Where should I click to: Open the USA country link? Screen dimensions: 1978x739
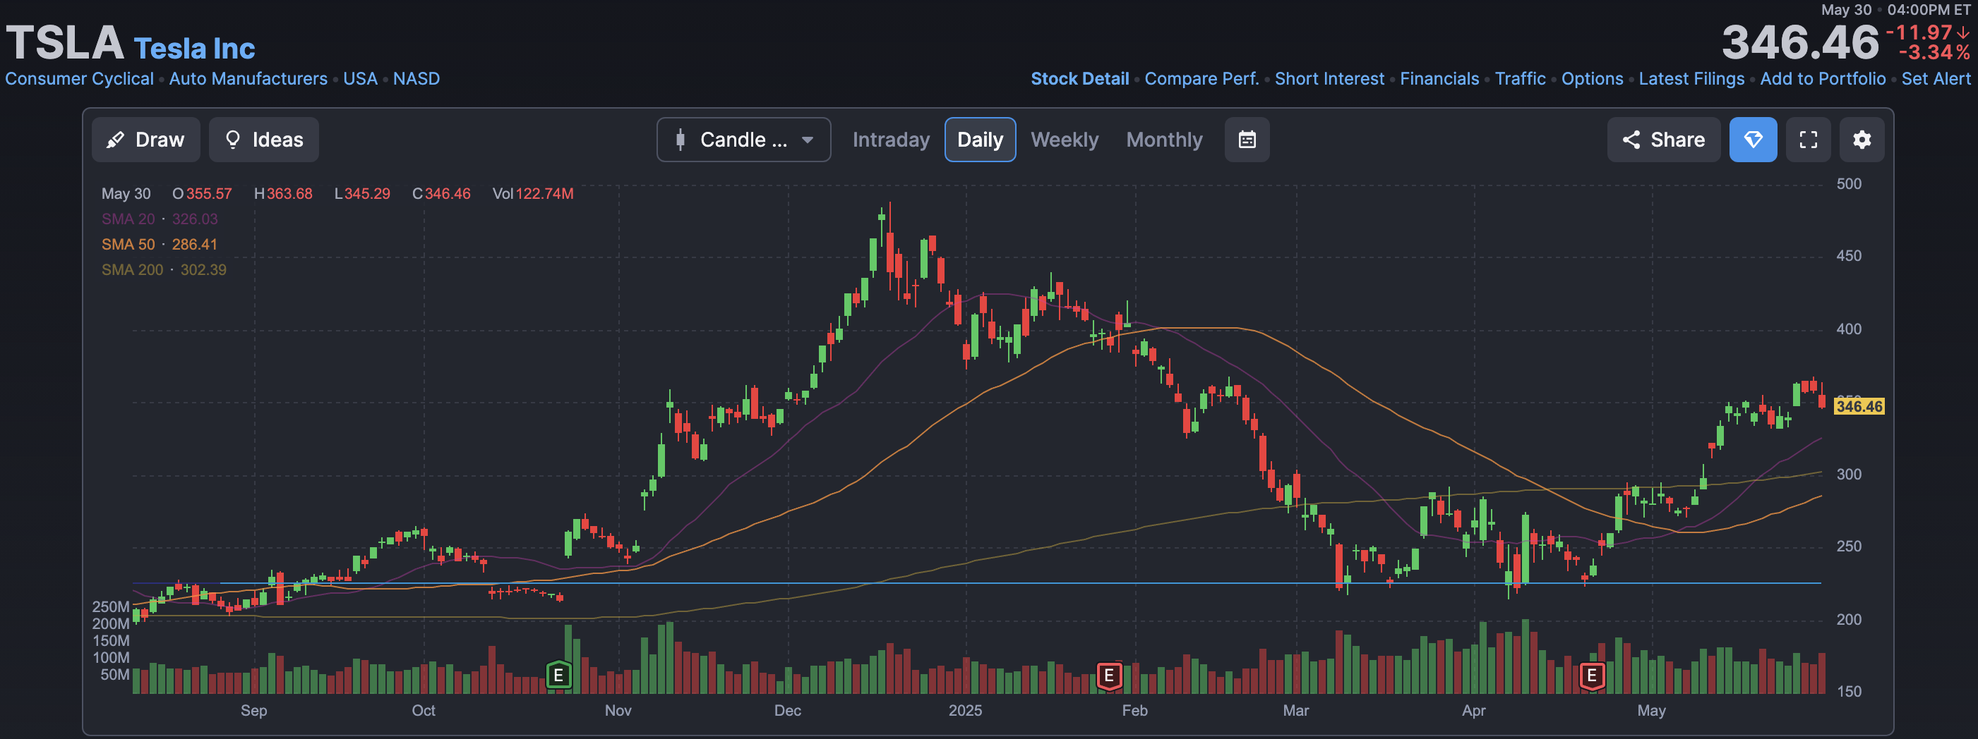(360, 79)
